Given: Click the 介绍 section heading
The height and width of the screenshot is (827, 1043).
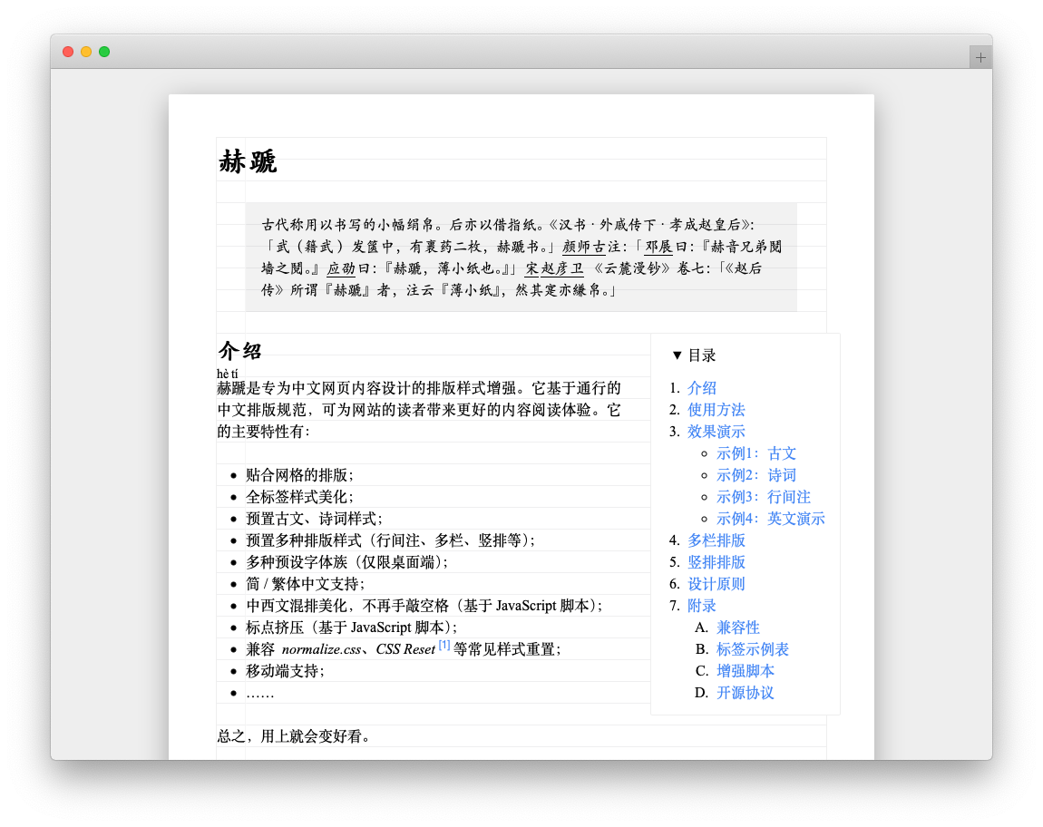Looking at the screenshot, I should click(240, 351).
